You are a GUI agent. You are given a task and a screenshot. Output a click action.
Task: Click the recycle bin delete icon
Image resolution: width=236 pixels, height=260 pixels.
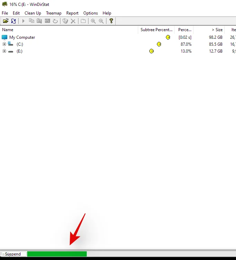click(65, 21)
